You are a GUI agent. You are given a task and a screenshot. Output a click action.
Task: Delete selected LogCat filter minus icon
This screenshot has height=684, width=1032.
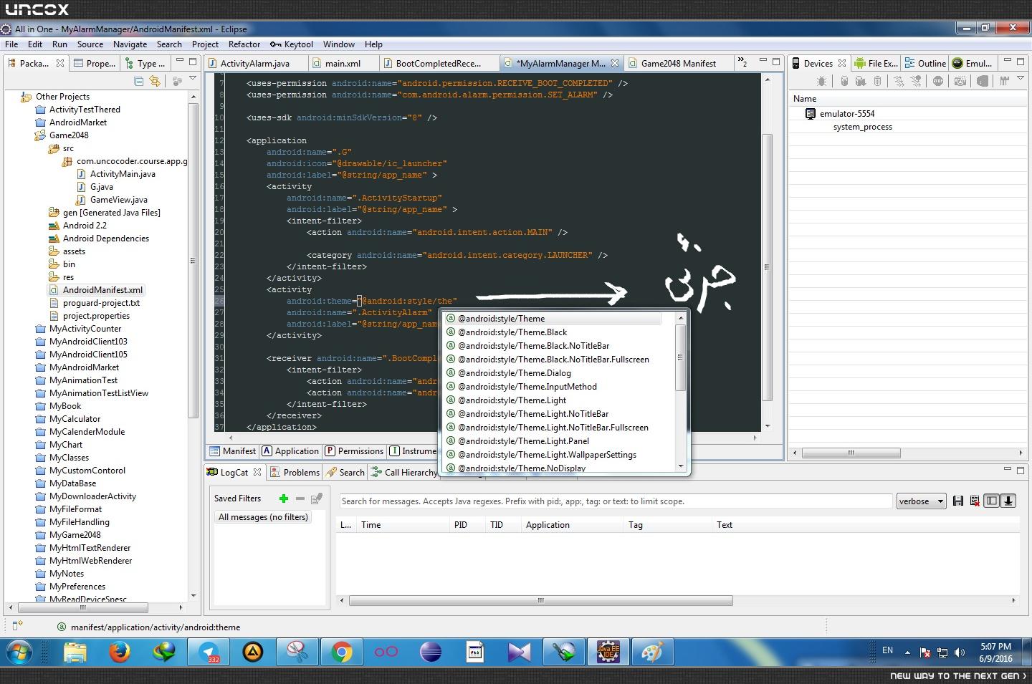(x=300, y=498)
